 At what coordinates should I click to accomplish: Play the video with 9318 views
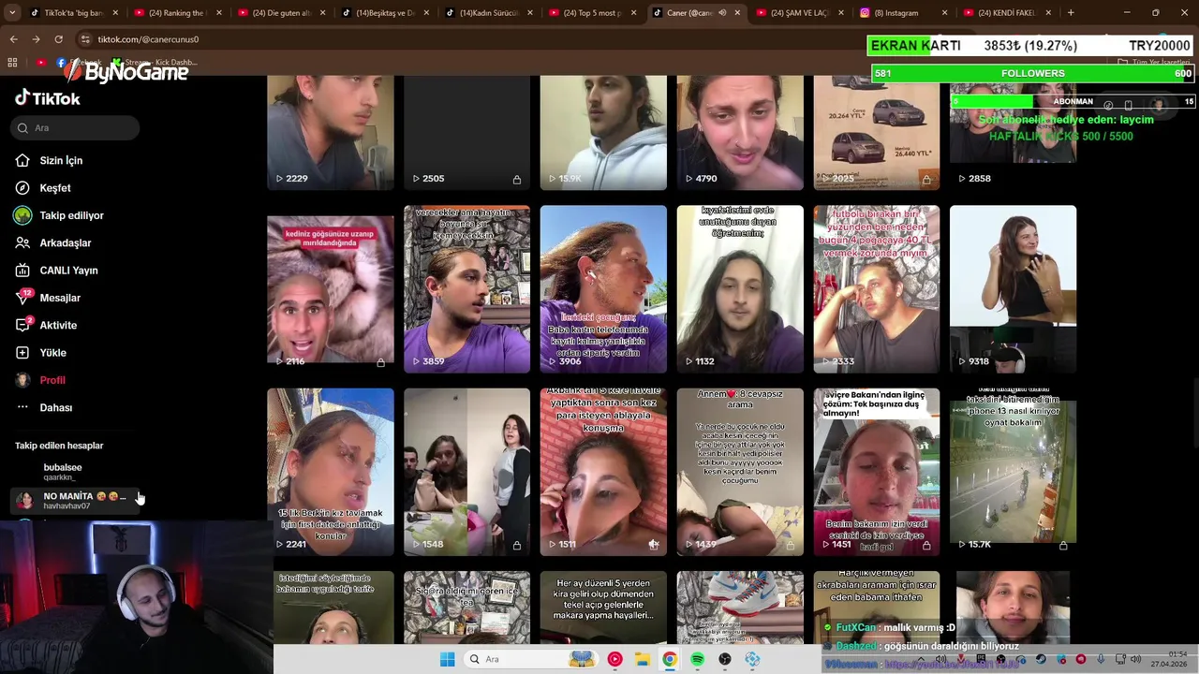[1014, 289]
